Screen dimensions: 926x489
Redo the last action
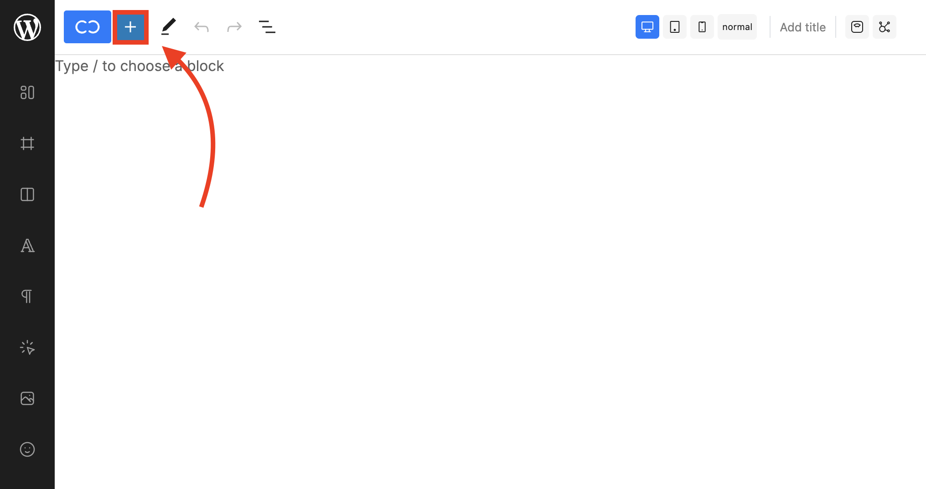(234, 27)
